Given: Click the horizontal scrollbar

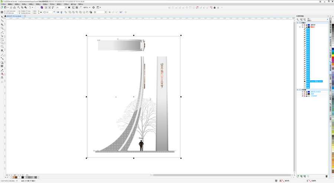Looking at the screenshot, I should point(222,175).
